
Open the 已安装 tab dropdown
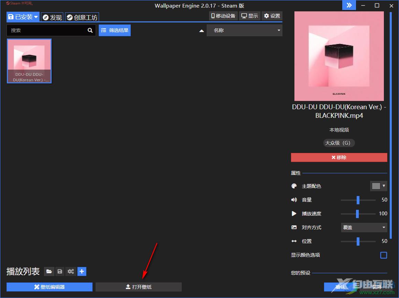(x=23, y=17)
